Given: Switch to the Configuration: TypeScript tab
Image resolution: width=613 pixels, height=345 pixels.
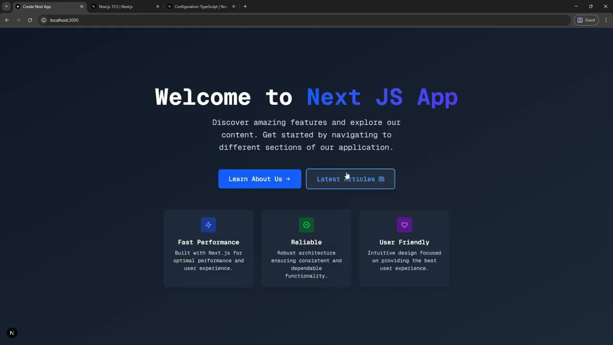Looking at the screenshot, I should pyautogui.click(x=201, y=7).
